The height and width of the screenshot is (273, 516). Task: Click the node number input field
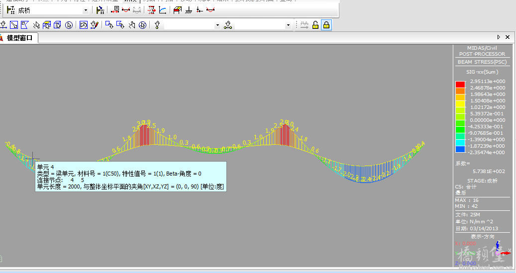click(x=189, y=25)
